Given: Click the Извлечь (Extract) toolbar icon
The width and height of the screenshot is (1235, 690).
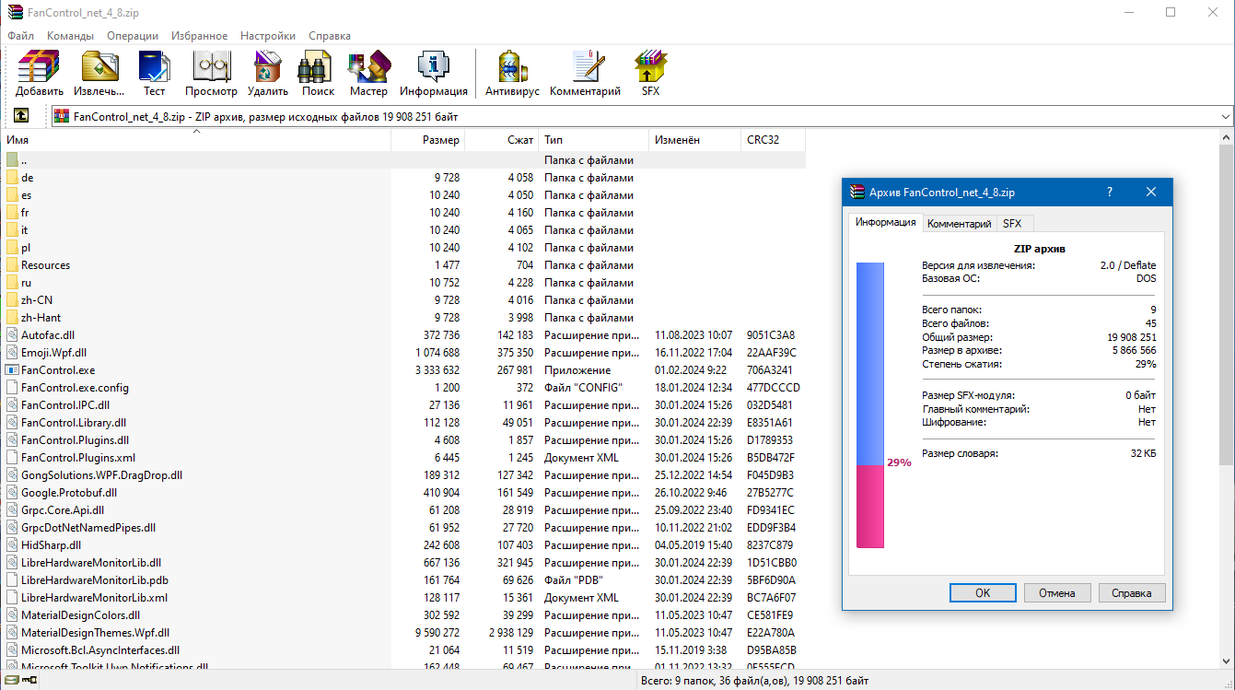Looking at the screenshot, I should [x=99, y=74].
